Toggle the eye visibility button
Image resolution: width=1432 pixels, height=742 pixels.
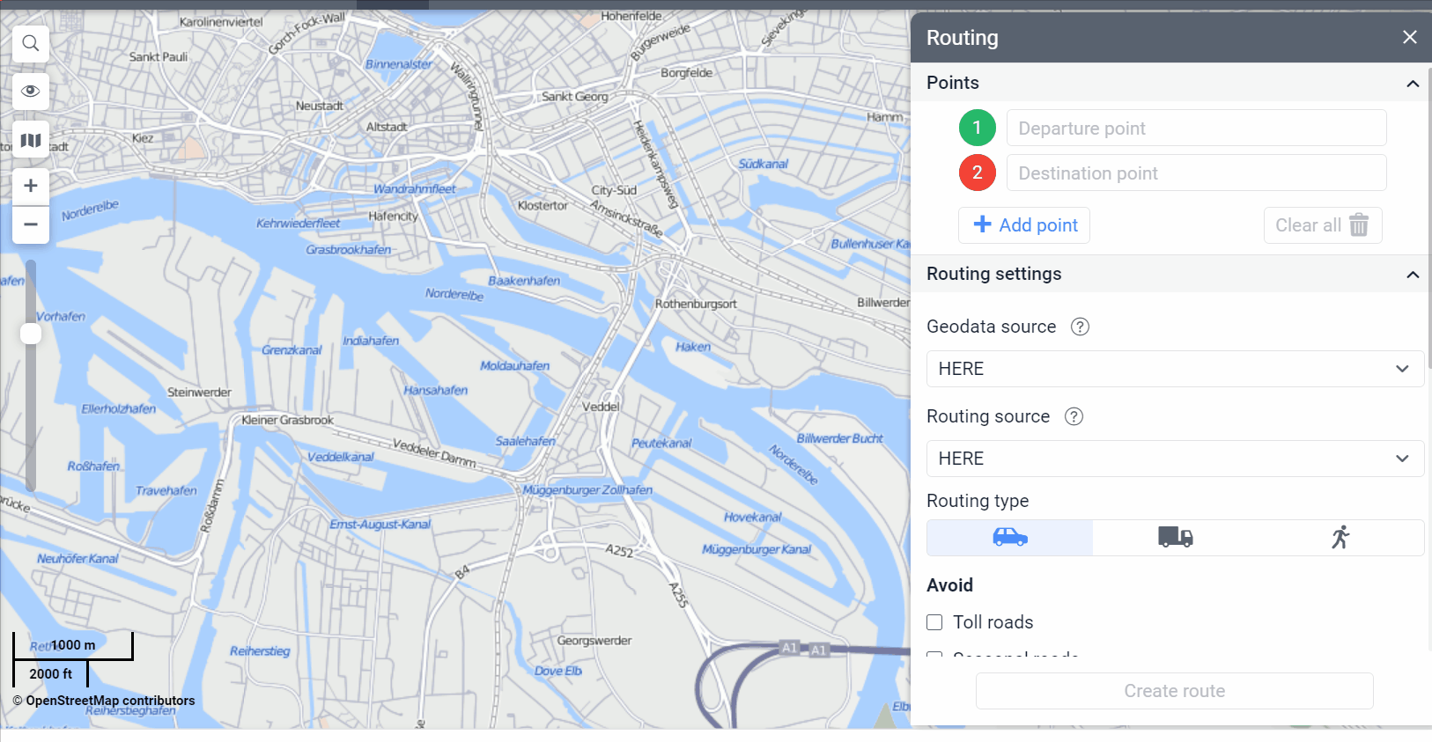31,92
